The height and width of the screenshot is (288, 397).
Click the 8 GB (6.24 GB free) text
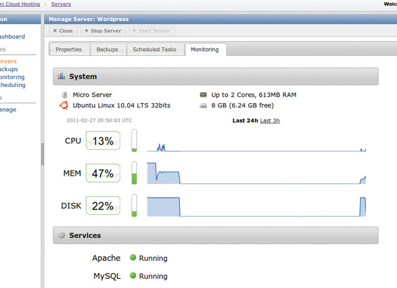coord(243,106)
